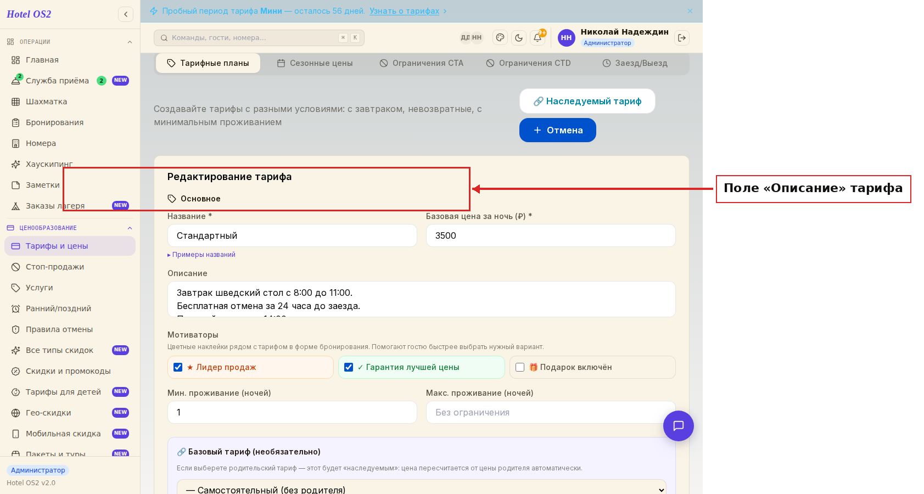The height and width of the screenshot is (494, 924).
Task: Click the Отмена button
Action: 558,130
